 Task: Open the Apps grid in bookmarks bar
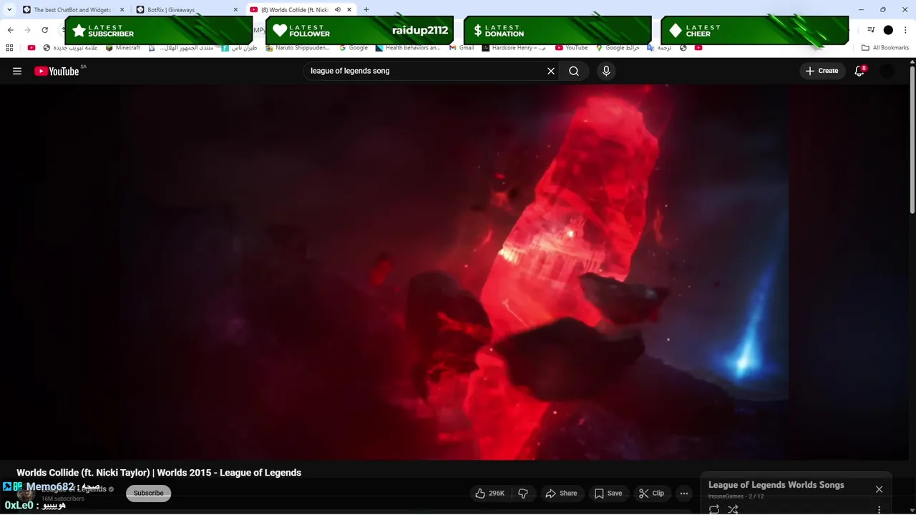pyautogui.click(x=9, y=48)
